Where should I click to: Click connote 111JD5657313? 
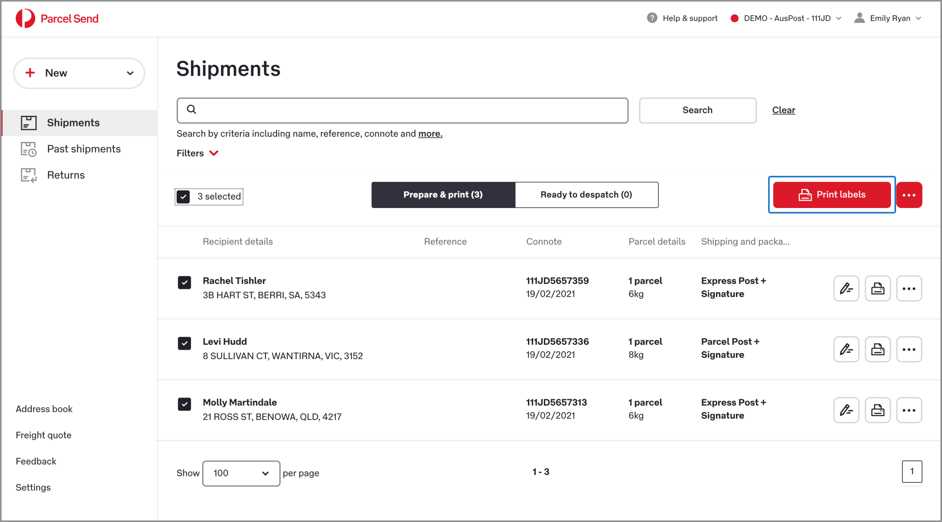[x=556, y=403]
